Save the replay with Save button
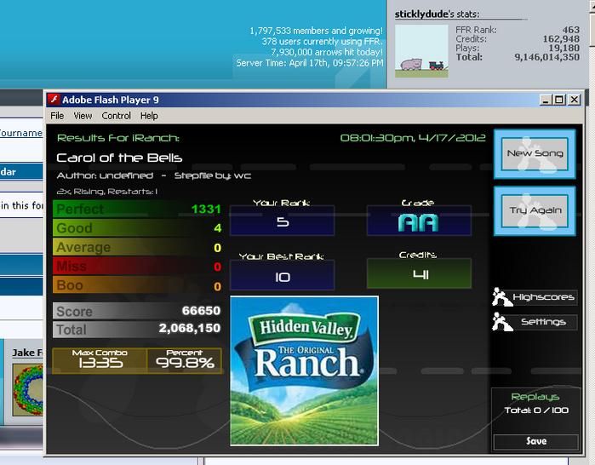This screenshot has width=595, height=465. [x=535, y=441]
